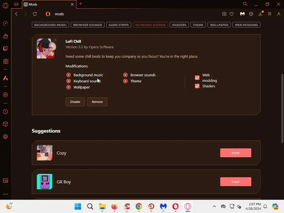Open Windows taskbar search

click(x=90, y=206)
